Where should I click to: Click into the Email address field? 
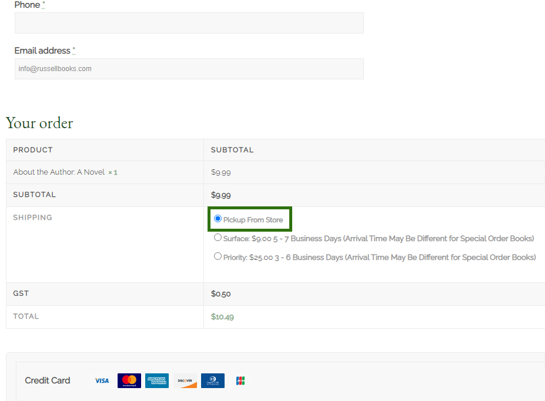189,69
